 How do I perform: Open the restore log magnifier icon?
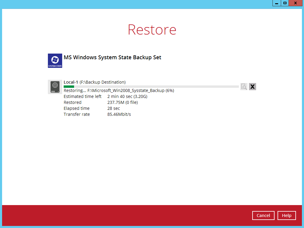[x=244, y=87]
